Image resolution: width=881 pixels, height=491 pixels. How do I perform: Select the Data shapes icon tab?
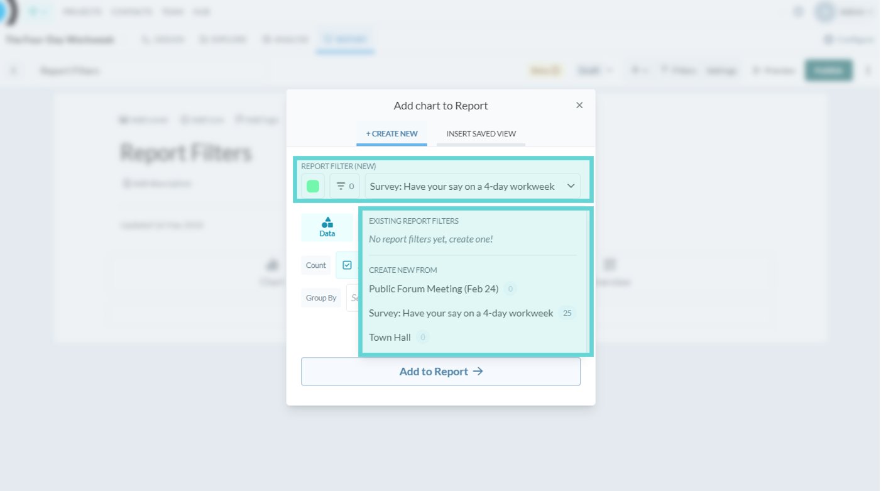[327, 228]
